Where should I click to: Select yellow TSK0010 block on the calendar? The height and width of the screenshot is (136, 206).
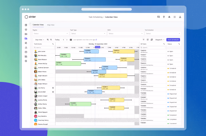127,59
